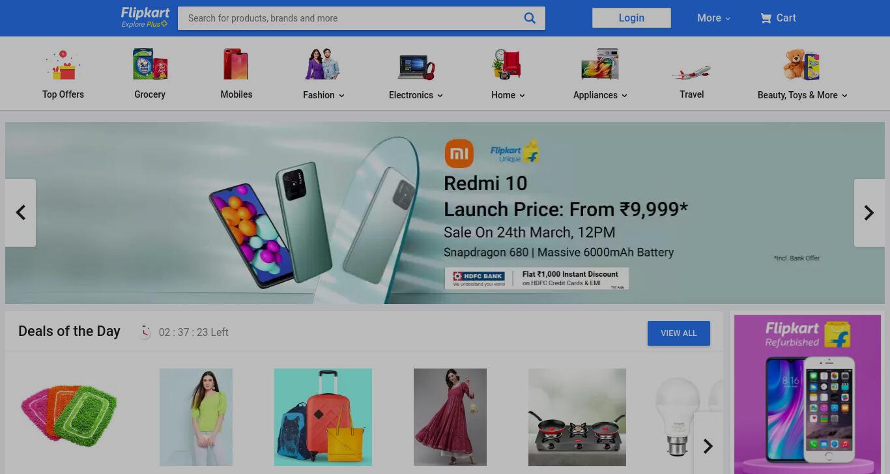Click the Login button
This screenshot has height=474, width=890.
[x=631, y=18]
